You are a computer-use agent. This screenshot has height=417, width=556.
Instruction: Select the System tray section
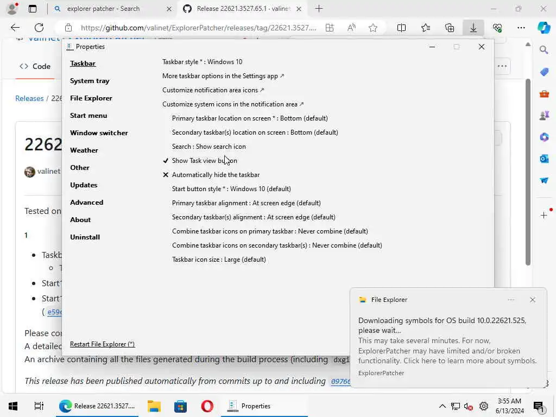[90, 81]
